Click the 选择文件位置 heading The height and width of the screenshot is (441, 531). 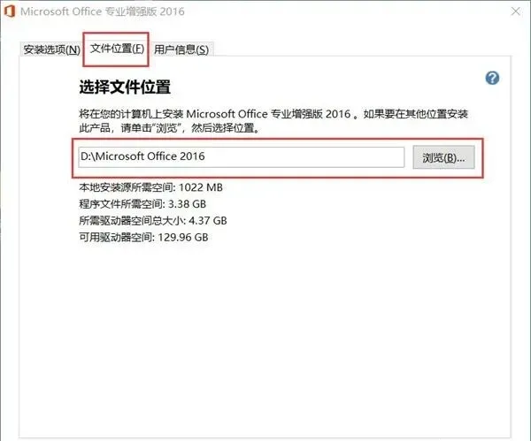[x=125, y=87]
